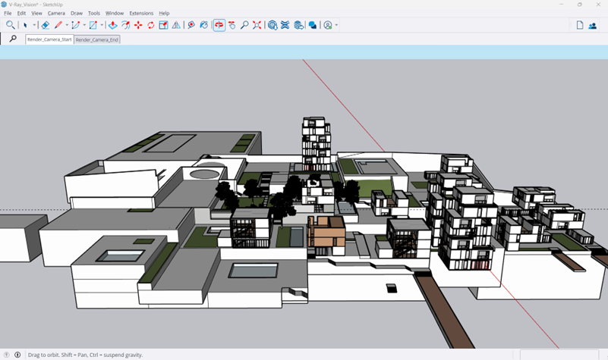The height and width of the screenshot is (360, 608).
Task: Open the Camera menu
Action: point(56,13)
